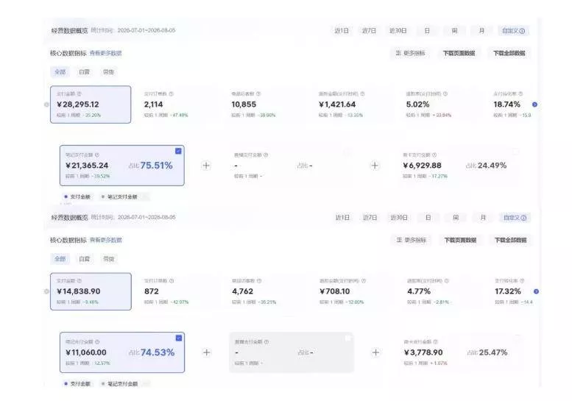
Task: Select the ¥6,929.88 payment card
Action: pyautogui.click(x=462, y=166)
